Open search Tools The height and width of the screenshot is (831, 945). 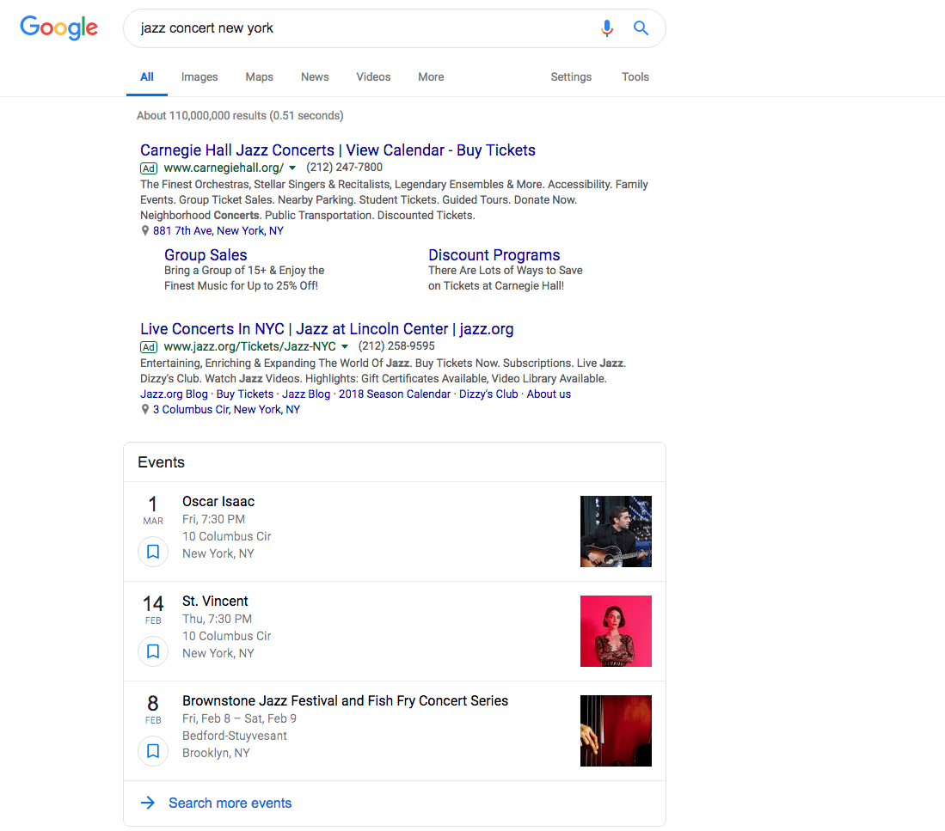[x=635, y=77]
